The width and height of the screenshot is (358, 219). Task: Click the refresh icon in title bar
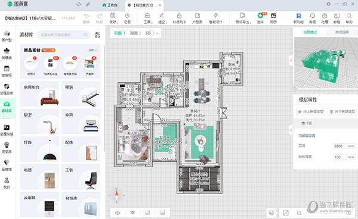tap(79, 4)
